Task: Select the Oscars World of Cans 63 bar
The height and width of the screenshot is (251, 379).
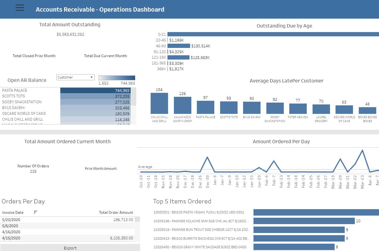Action: tap(344, 110)
